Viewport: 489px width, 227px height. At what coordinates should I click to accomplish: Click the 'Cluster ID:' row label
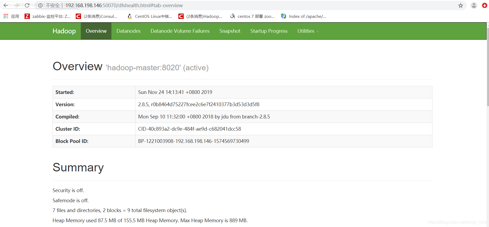coord(68,129)
